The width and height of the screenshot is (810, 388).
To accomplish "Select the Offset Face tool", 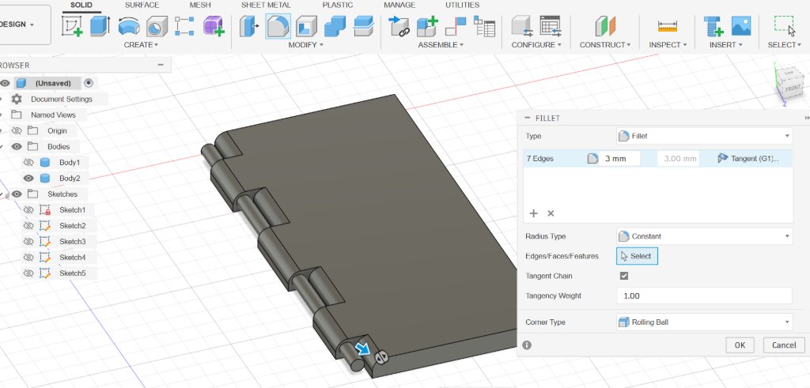I will point(364,26).
